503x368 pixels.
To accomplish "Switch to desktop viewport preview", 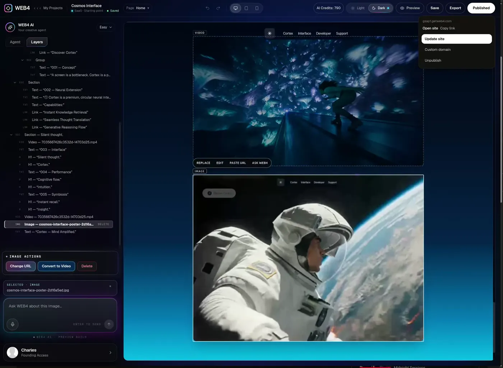I will (236, 8).
